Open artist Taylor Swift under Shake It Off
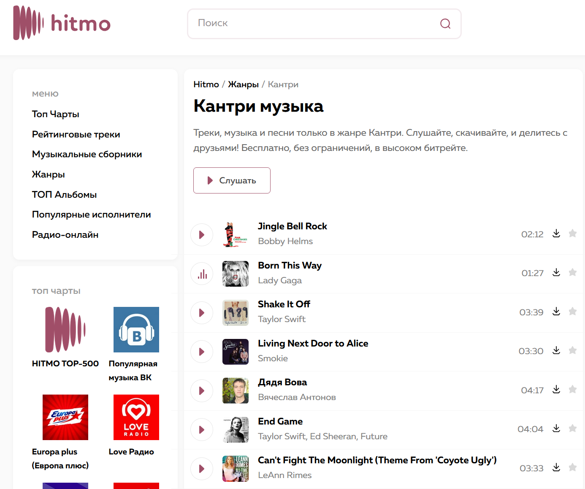Screen dimensions: 585x489 click(282, 319)
